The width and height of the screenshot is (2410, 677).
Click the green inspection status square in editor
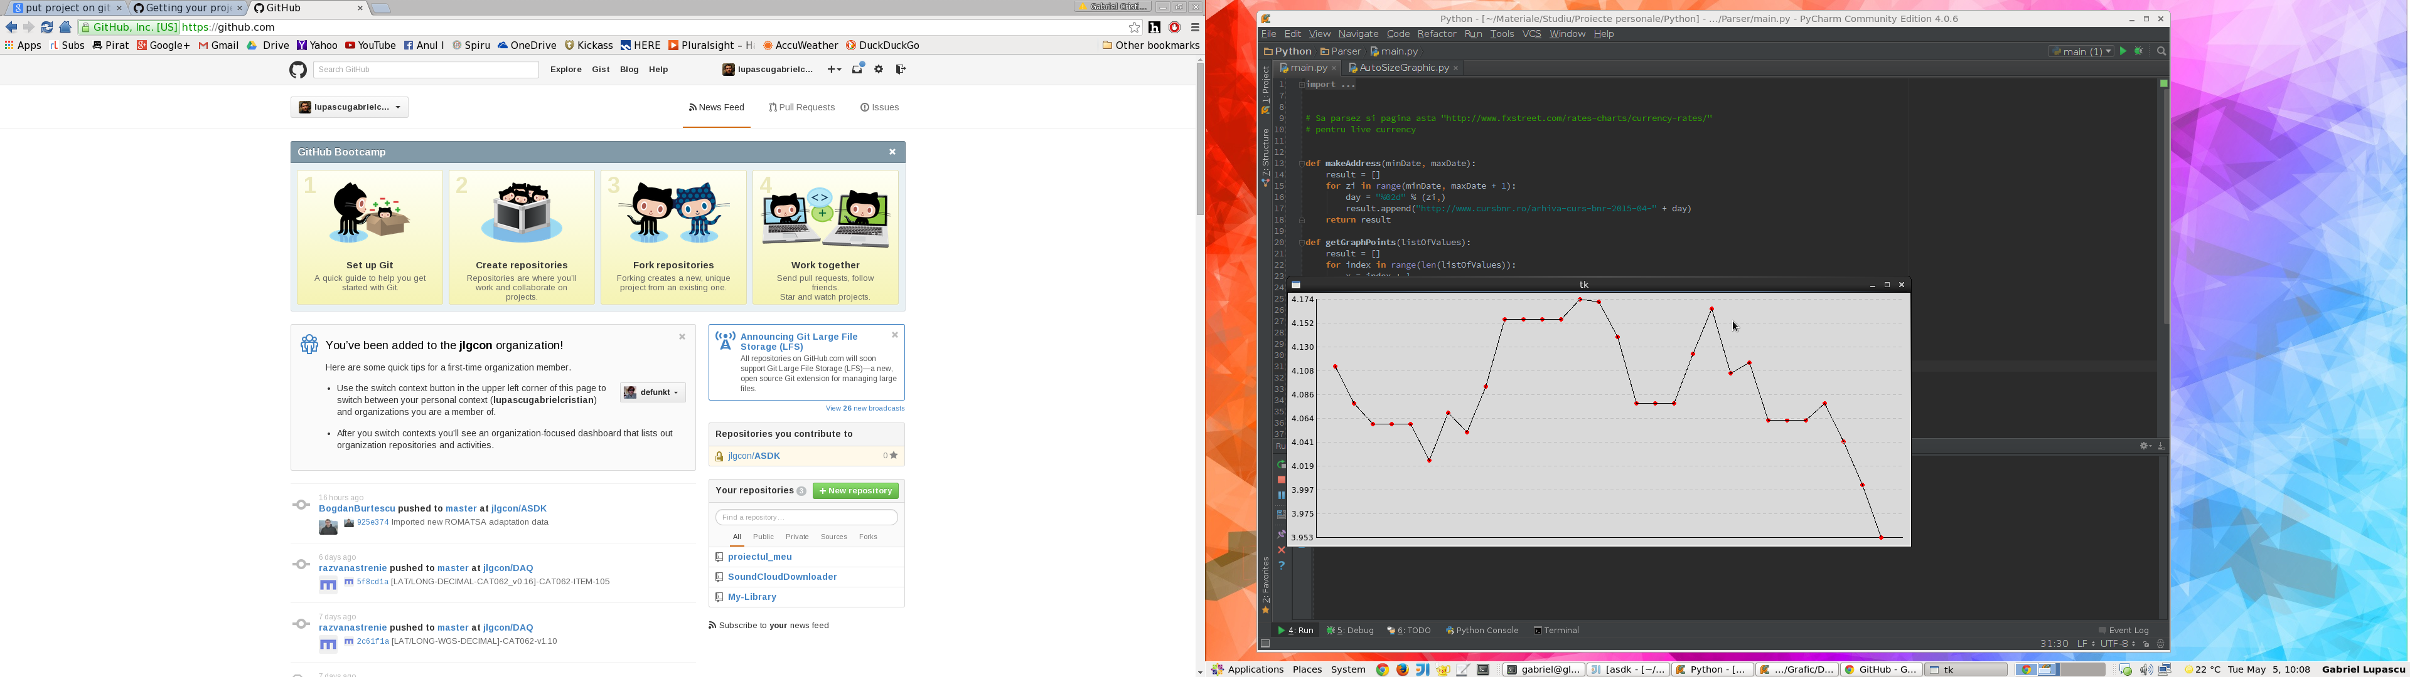tap(2163, 84)
